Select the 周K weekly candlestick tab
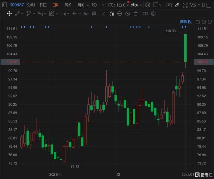 click(68, 5)
